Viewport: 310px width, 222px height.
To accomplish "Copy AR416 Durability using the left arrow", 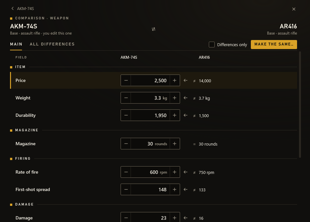I will click(x=186, y=115).
